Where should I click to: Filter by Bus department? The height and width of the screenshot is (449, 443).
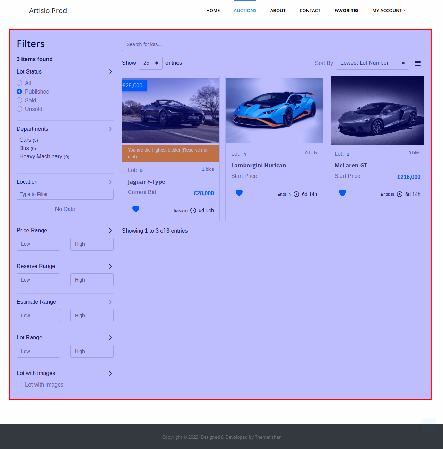tap(28, 148)
